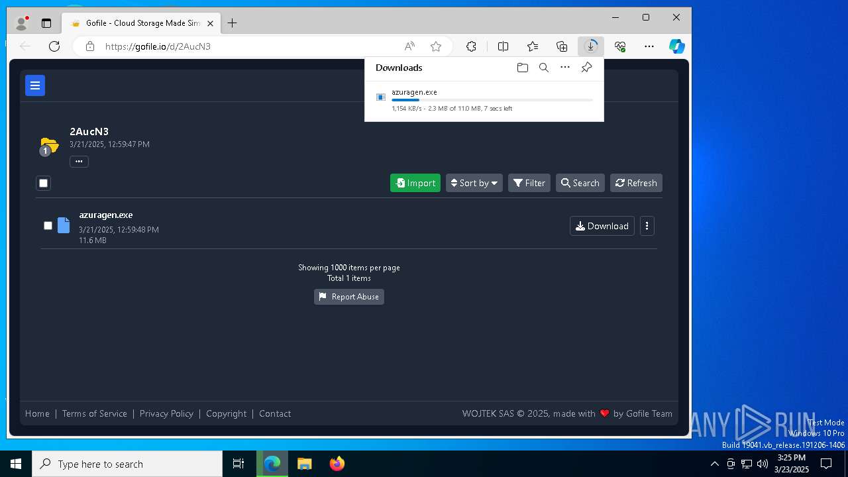Click the Edge profile avatar icon
The image size is (848, 477).
coord(22,23)
